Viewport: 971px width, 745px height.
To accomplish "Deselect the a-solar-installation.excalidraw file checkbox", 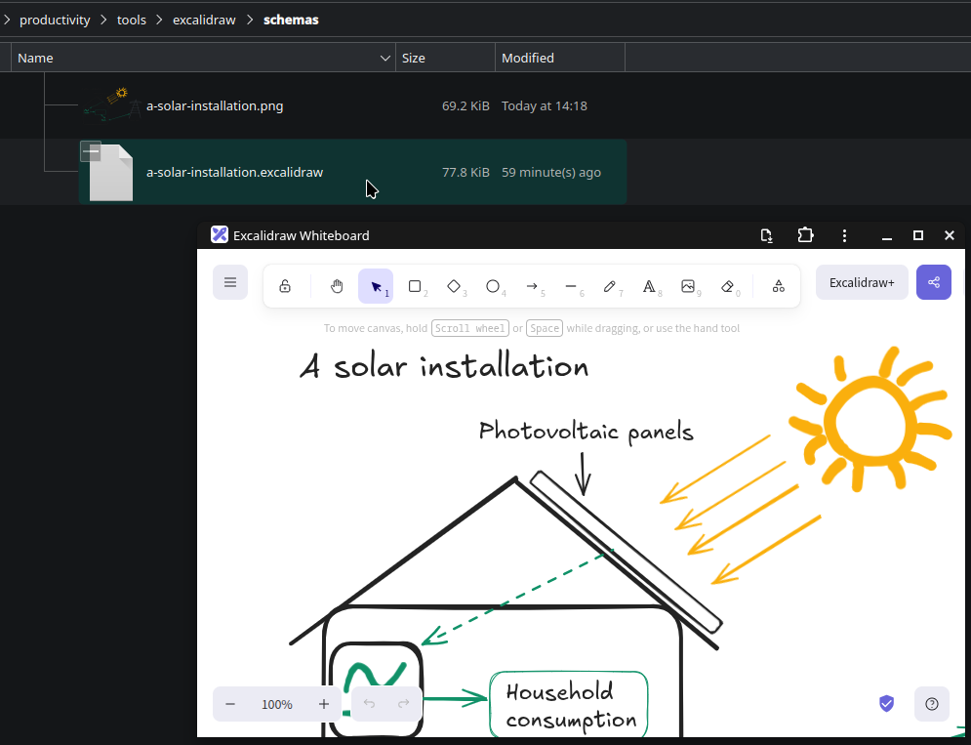I will tap(91, 151).
